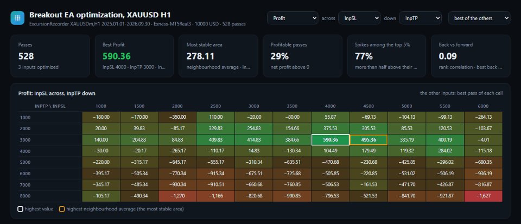The image size is (521, 224).
Task: Click the red −1,627 heatmap cell
Action: click(x=483, y=196)
